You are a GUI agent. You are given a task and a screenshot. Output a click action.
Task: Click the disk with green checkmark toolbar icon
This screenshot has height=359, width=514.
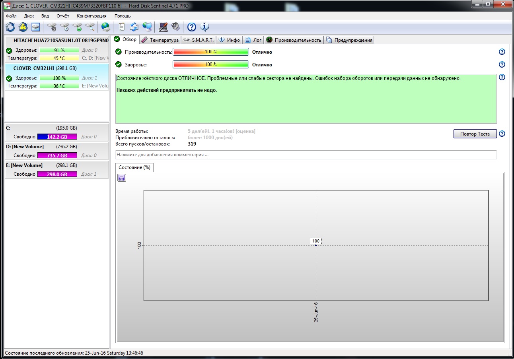click(77, 27)
